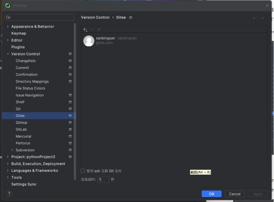
Task: Select the Perforce settings item
Action: pyautogui.click(x=23, y=143)
